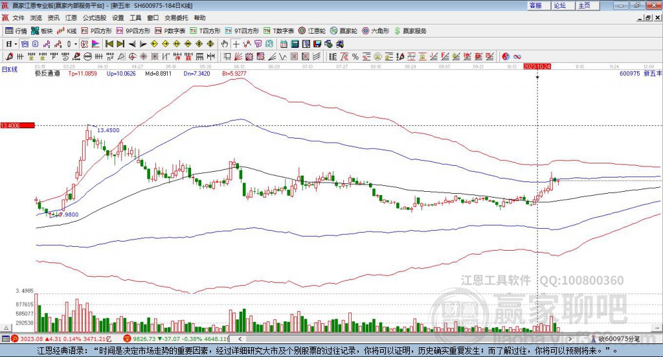Click the flag icon in toolbar

[96, 44]
